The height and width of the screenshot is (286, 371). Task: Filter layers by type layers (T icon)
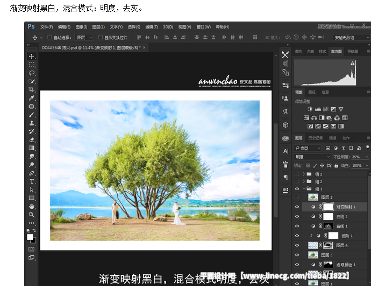pos(344,148)
